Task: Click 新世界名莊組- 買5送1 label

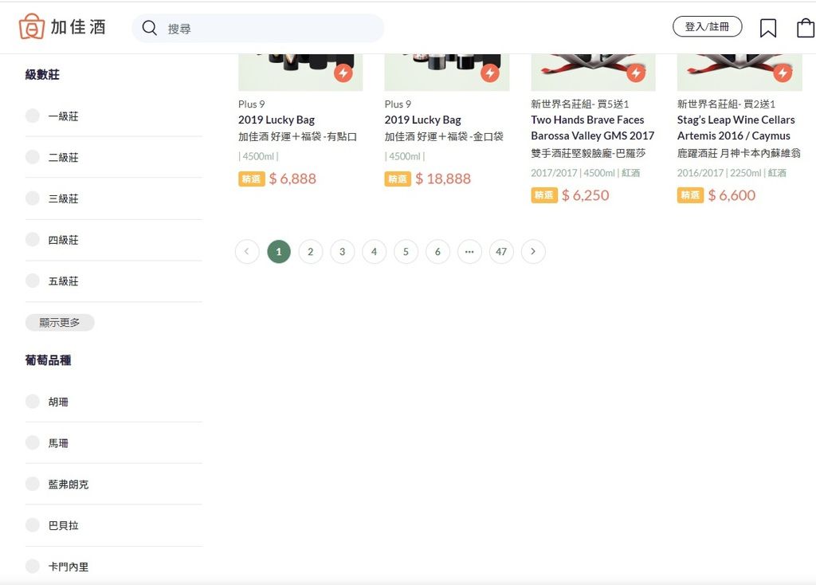Action: pyautogui.click(x=580, y=104)
